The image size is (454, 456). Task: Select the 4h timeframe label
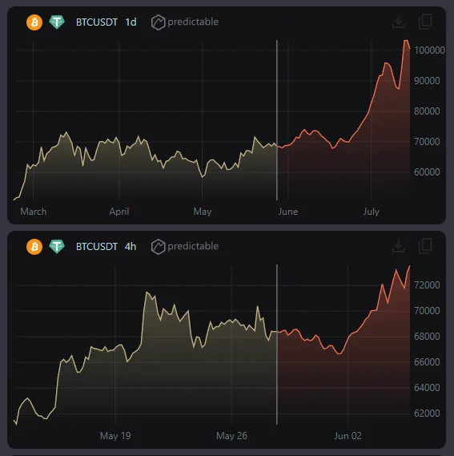point(131,247)
